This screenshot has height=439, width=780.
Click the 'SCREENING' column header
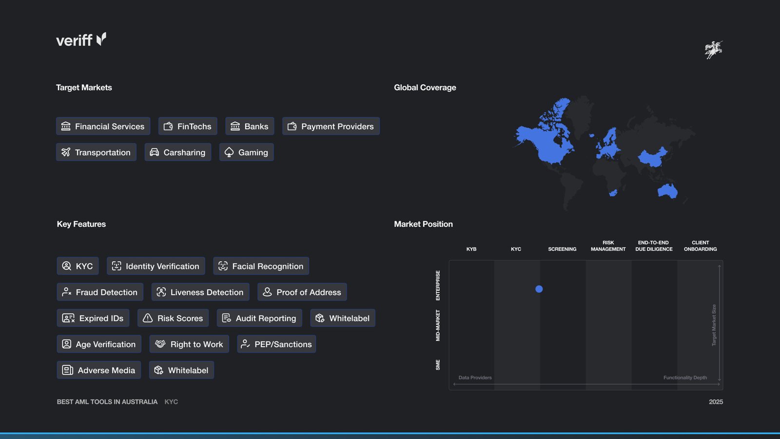pyautogui.click(x=562, y=249)
